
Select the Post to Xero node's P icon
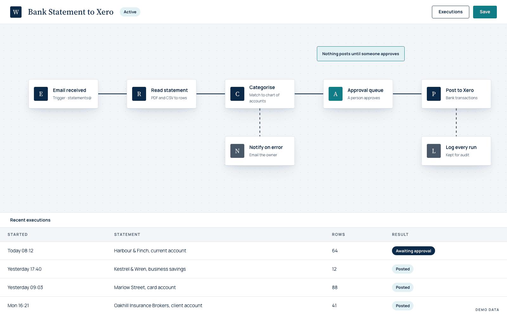434,94
